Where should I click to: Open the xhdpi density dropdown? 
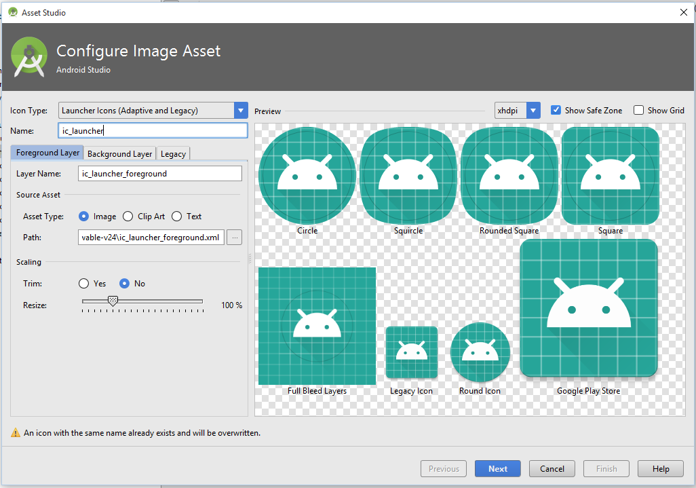(533, 110)
